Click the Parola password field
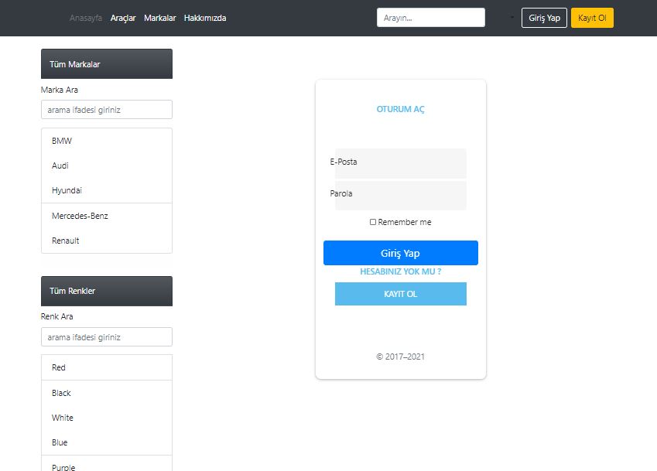Image resolution: width=657 pixels, height=471 pixels. tap(400, 195)
